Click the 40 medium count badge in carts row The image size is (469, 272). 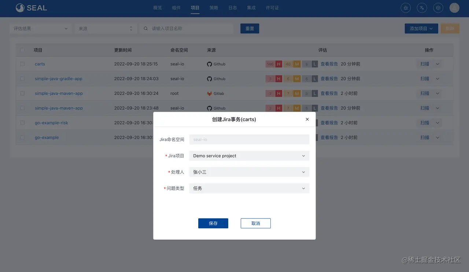click(x=288, y=64)
